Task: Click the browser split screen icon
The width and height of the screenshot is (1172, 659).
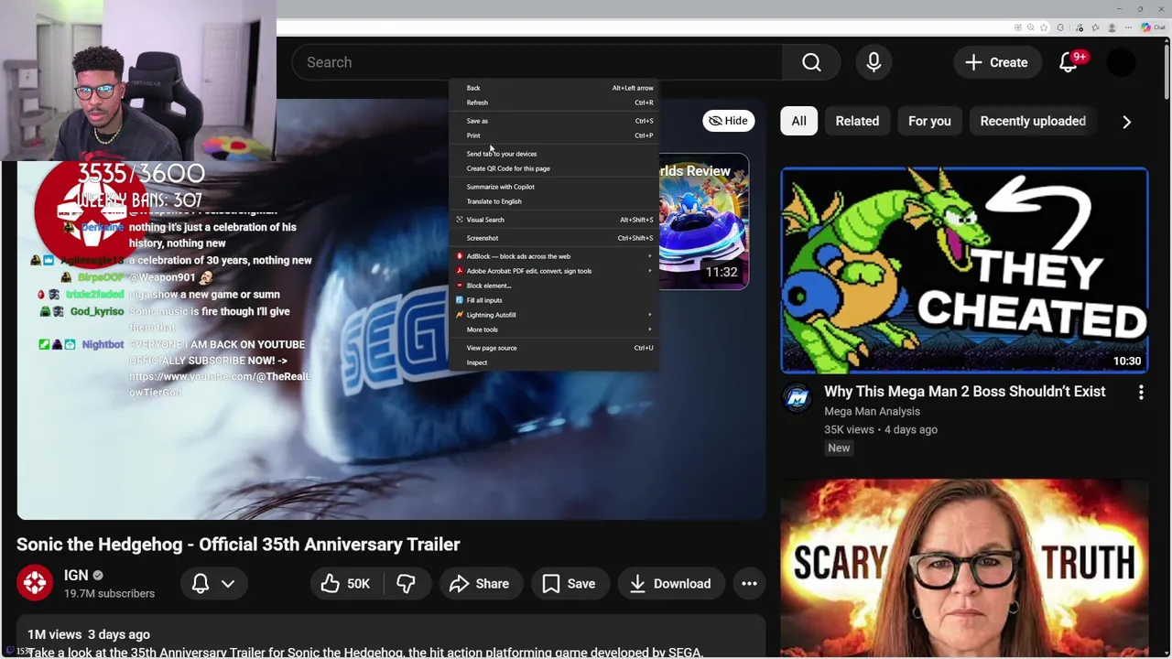Action: point(1018,27)
